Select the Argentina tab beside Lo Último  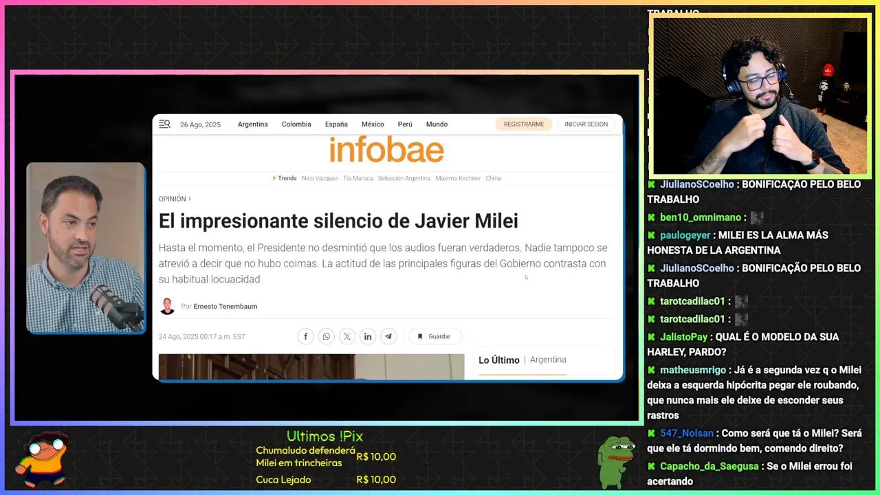click(548, 360)
